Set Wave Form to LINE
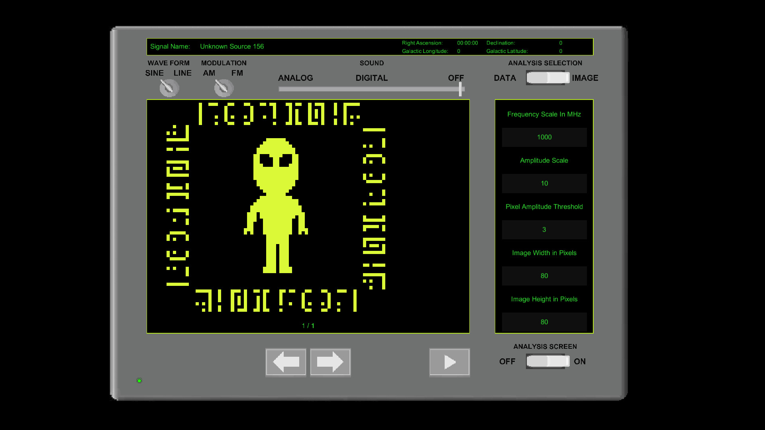The width and height of the screenshot is (765, 430). click(x=183, y=73)
